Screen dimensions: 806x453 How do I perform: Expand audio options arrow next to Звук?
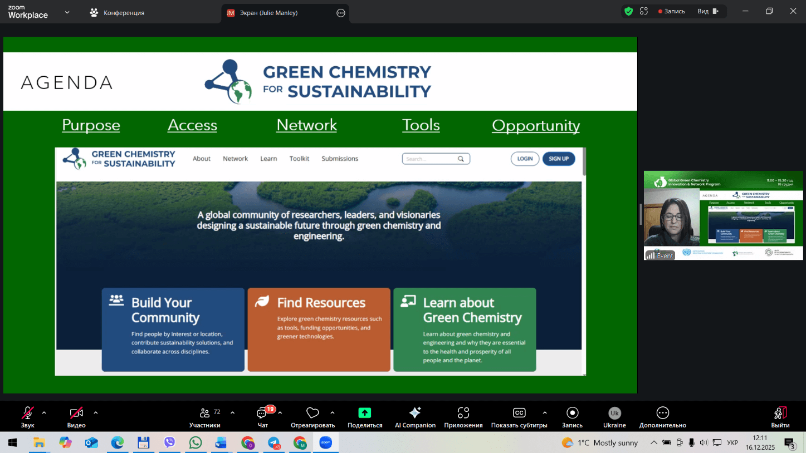pos(44,413)
